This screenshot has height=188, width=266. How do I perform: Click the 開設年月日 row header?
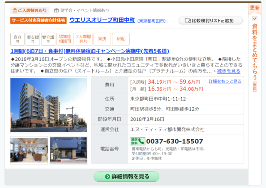pyautogui.click(x=110, y=119)
